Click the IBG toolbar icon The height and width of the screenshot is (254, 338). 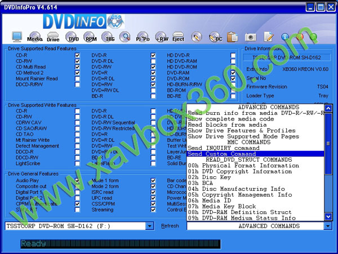(x=108, y=37)
